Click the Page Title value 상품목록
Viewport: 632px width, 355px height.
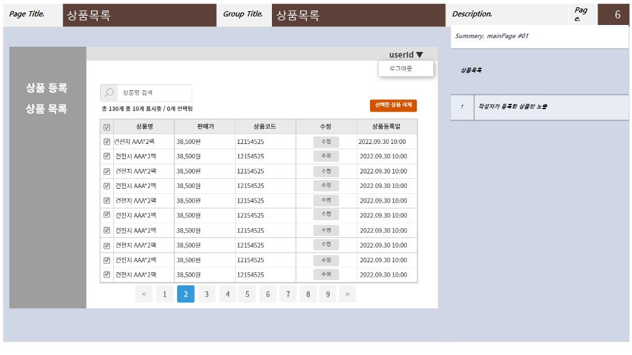(89, 15)
